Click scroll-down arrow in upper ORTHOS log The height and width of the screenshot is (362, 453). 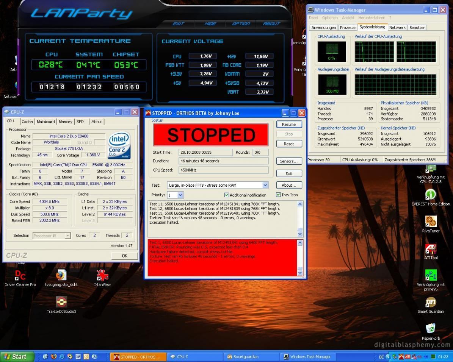click(x=300, y=234)
